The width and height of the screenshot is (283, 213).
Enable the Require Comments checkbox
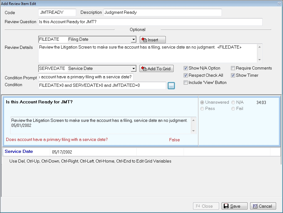pyautogui.click(x=233, y=68)
